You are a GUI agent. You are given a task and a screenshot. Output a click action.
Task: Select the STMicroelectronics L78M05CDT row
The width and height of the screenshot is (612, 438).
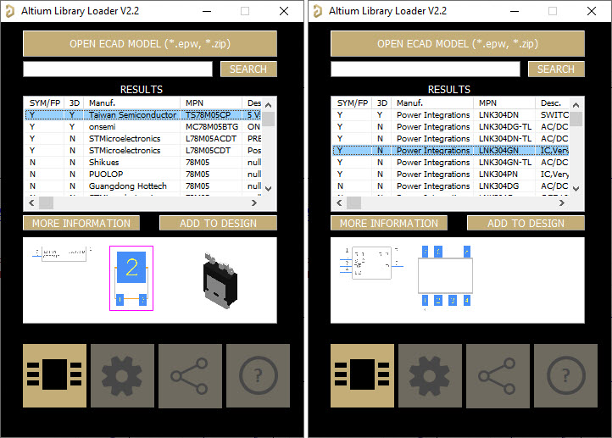pos(143,151)
